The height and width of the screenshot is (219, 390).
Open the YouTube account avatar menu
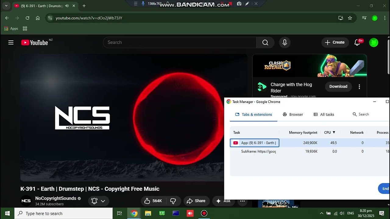(374, 43)
